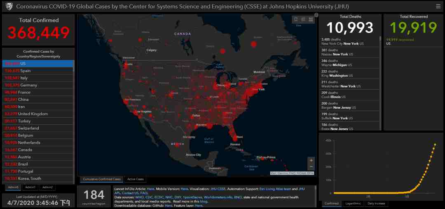This screenshot has width=445, height=209.
Task: Select Nassau New York deaths entry
Action: coord(349,52)
